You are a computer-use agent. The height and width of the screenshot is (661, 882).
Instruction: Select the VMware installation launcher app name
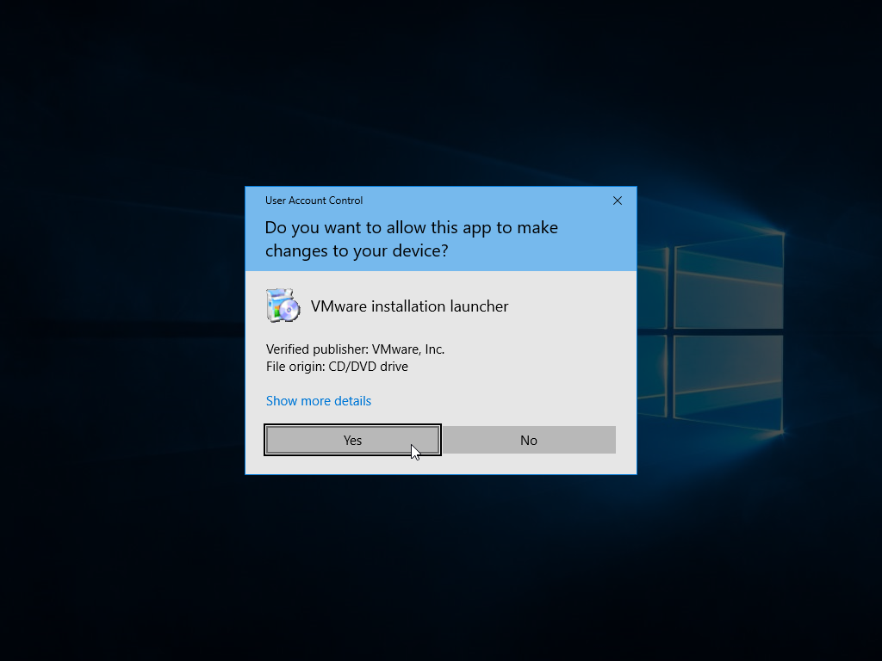[x=409, y=306]
